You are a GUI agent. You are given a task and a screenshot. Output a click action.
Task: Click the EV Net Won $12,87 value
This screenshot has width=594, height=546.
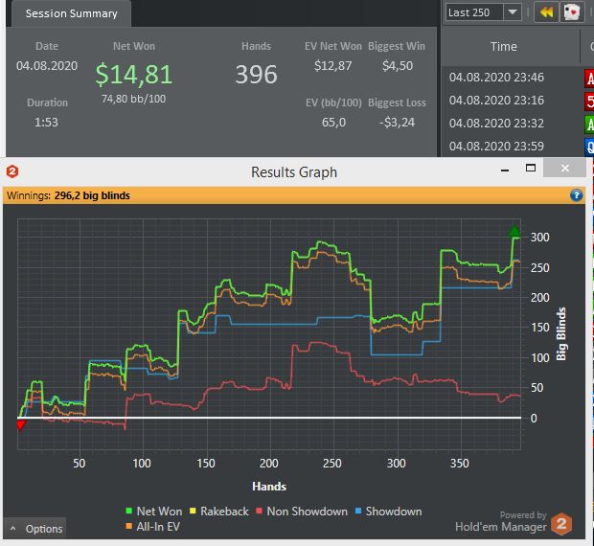[333, 66]
